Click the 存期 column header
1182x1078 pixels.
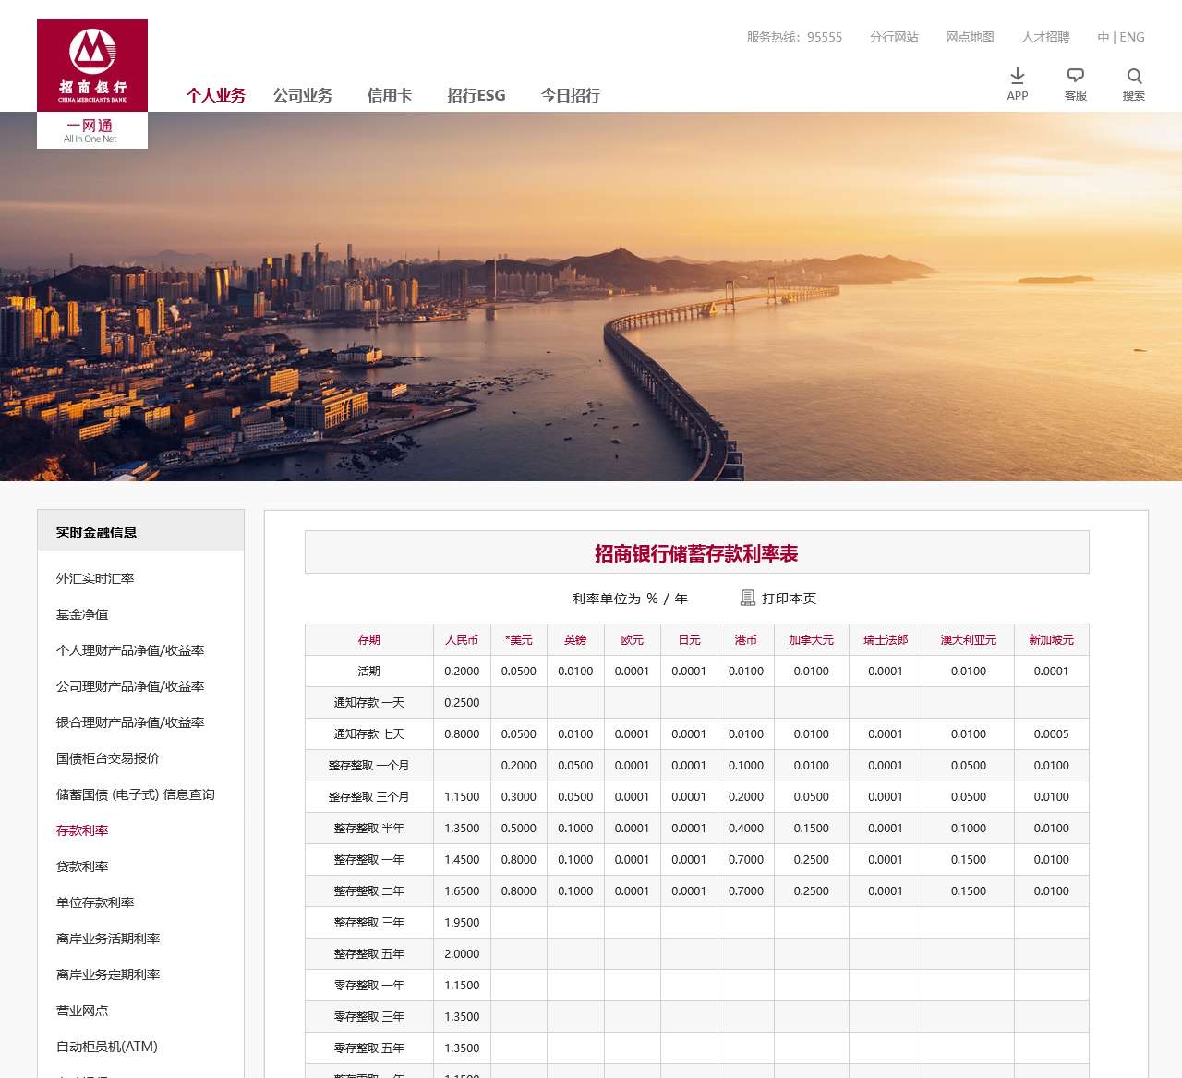pos(369,640)
